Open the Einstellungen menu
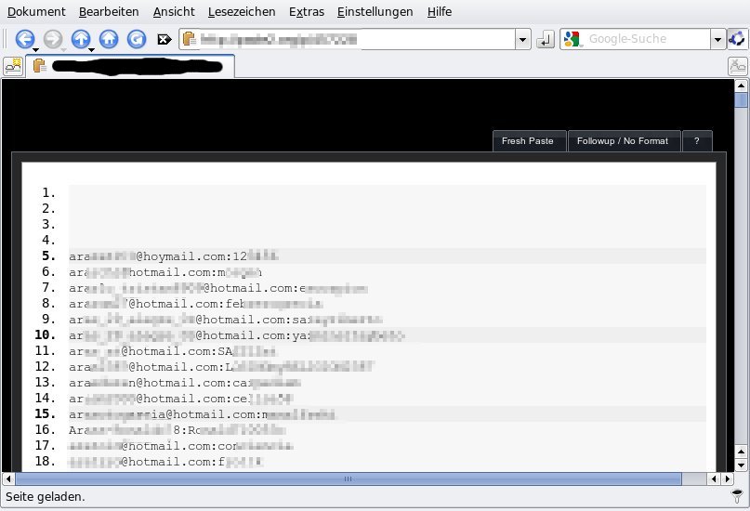Viewport: 750px width, 511px height. coord(375,11)
